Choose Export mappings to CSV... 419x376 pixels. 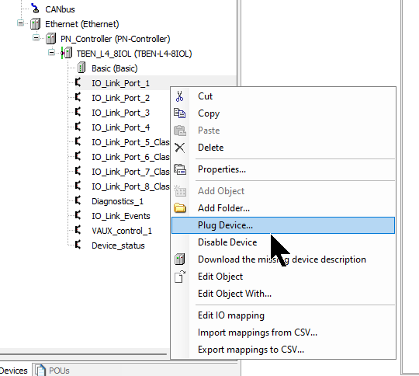pos(283,350)
